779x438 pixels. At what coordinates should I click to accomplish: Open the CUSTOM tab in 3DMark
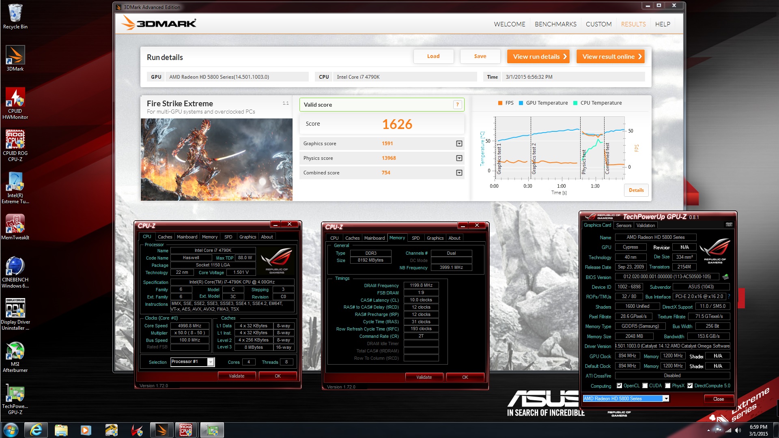coord(598,24)
